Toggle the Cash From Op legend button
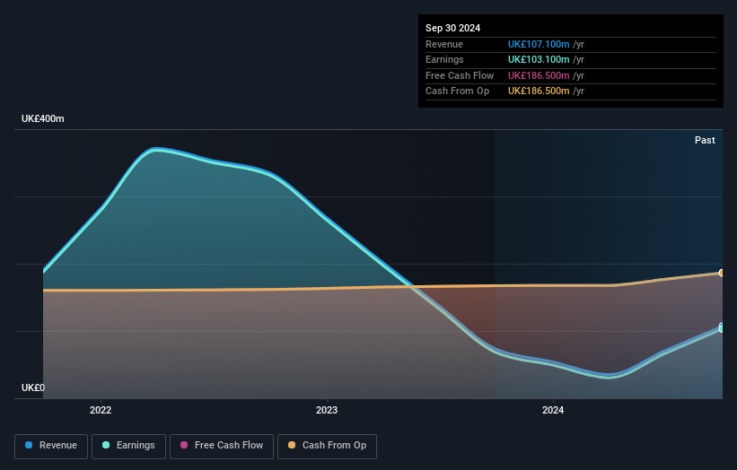 pos(327,446)
